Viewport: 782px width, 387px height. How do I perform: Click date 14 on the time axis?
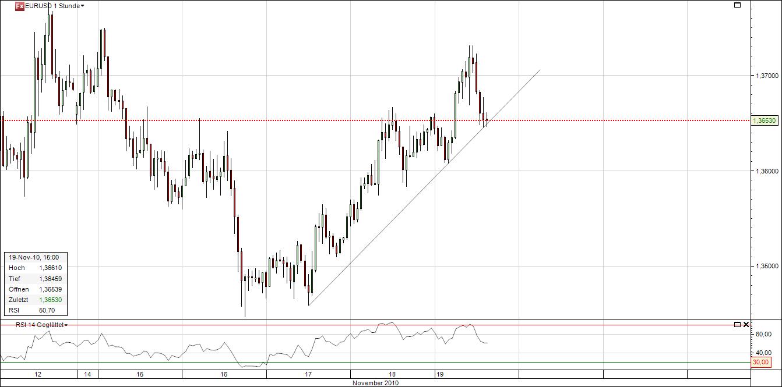(x=87, y=374)
